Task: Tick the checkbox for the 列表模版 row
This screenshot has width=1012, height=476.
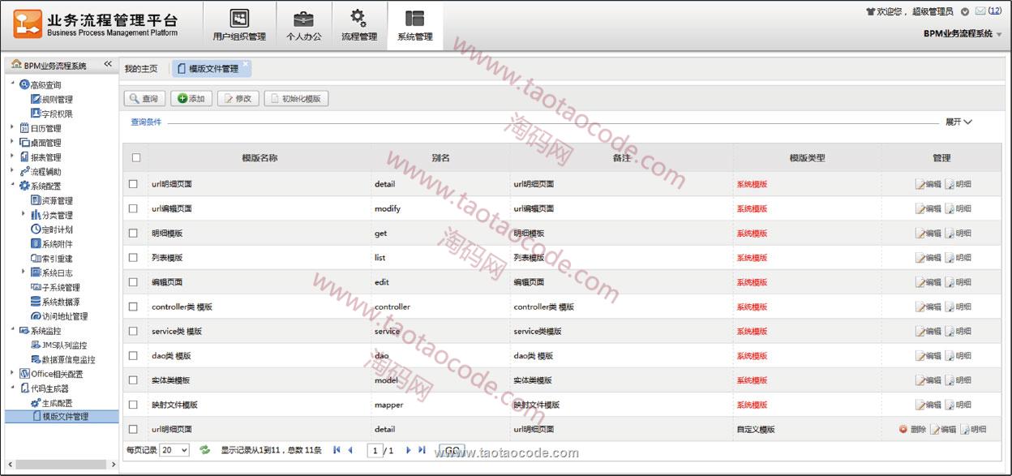Action: click(133, 258)
